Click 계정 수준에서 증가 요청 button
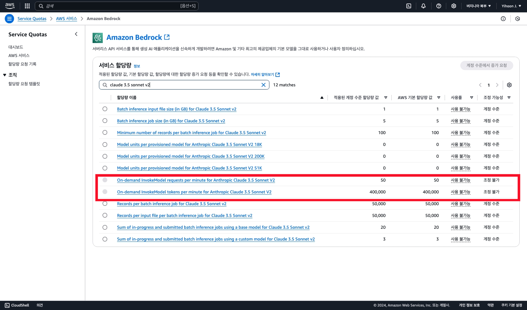 pyautogui.click(x=486, y=65)
